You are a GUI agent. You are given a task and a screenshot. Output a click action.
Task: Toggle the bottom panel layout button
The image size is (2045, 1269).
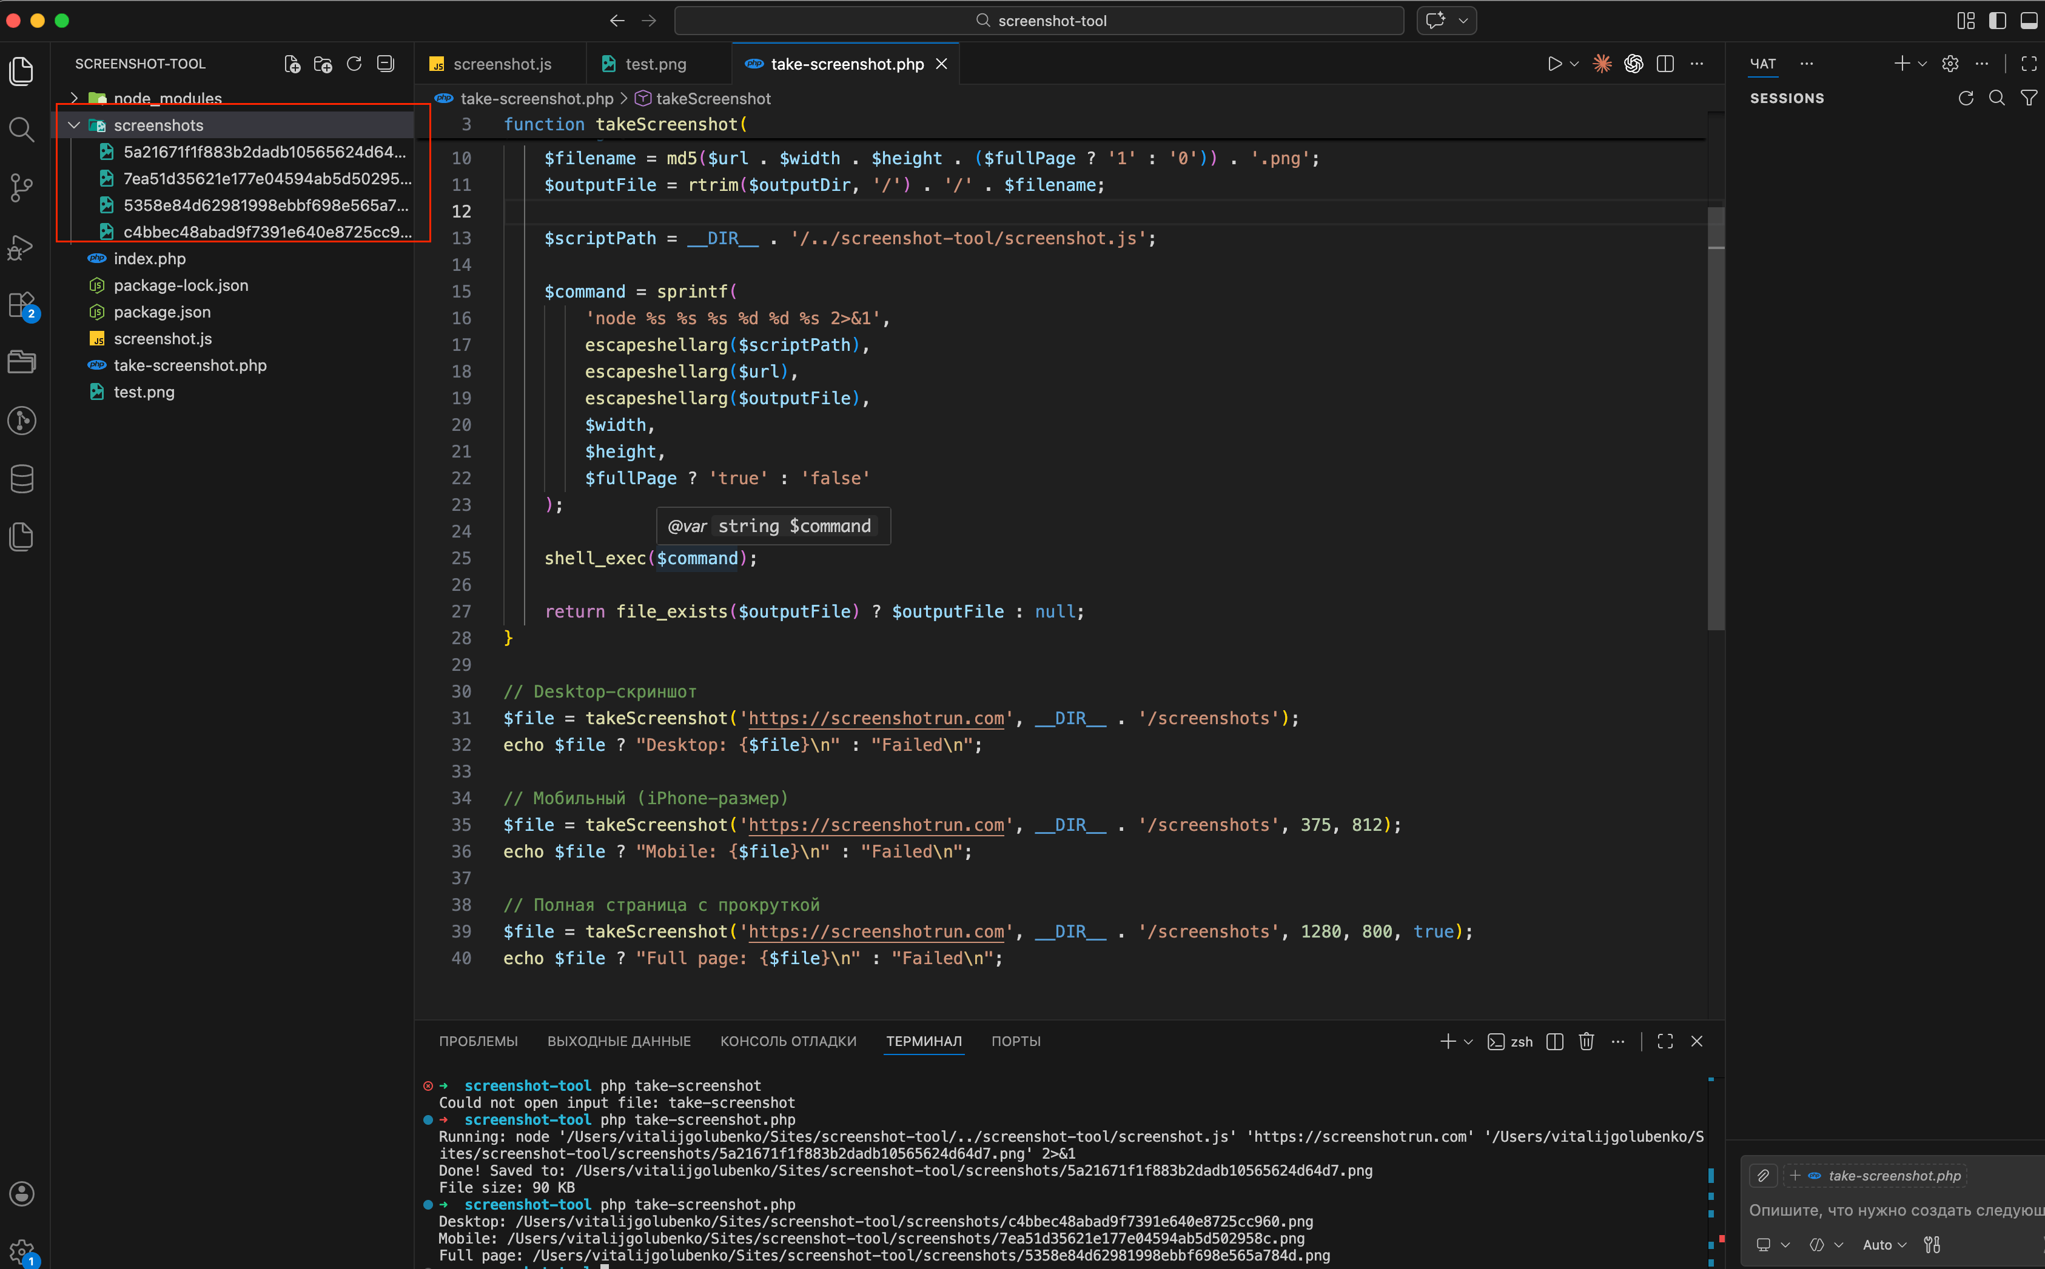(2028, 20)
